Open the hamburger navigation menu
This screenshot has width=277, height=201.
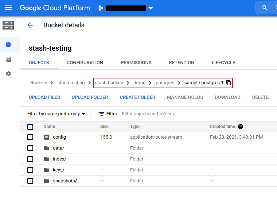8,8
